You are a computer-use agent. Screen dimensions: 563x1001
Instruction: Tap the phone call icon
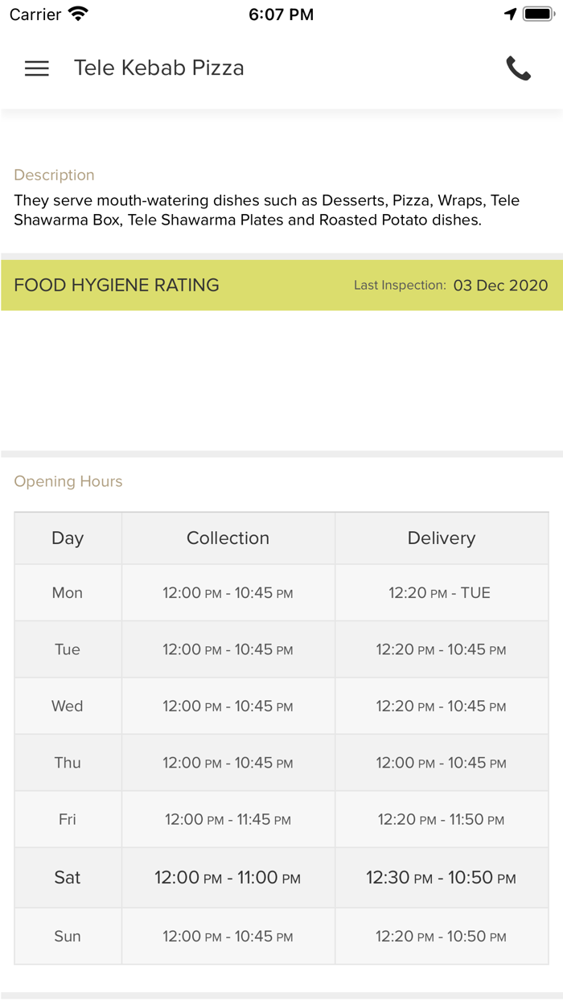click(519, 68)
